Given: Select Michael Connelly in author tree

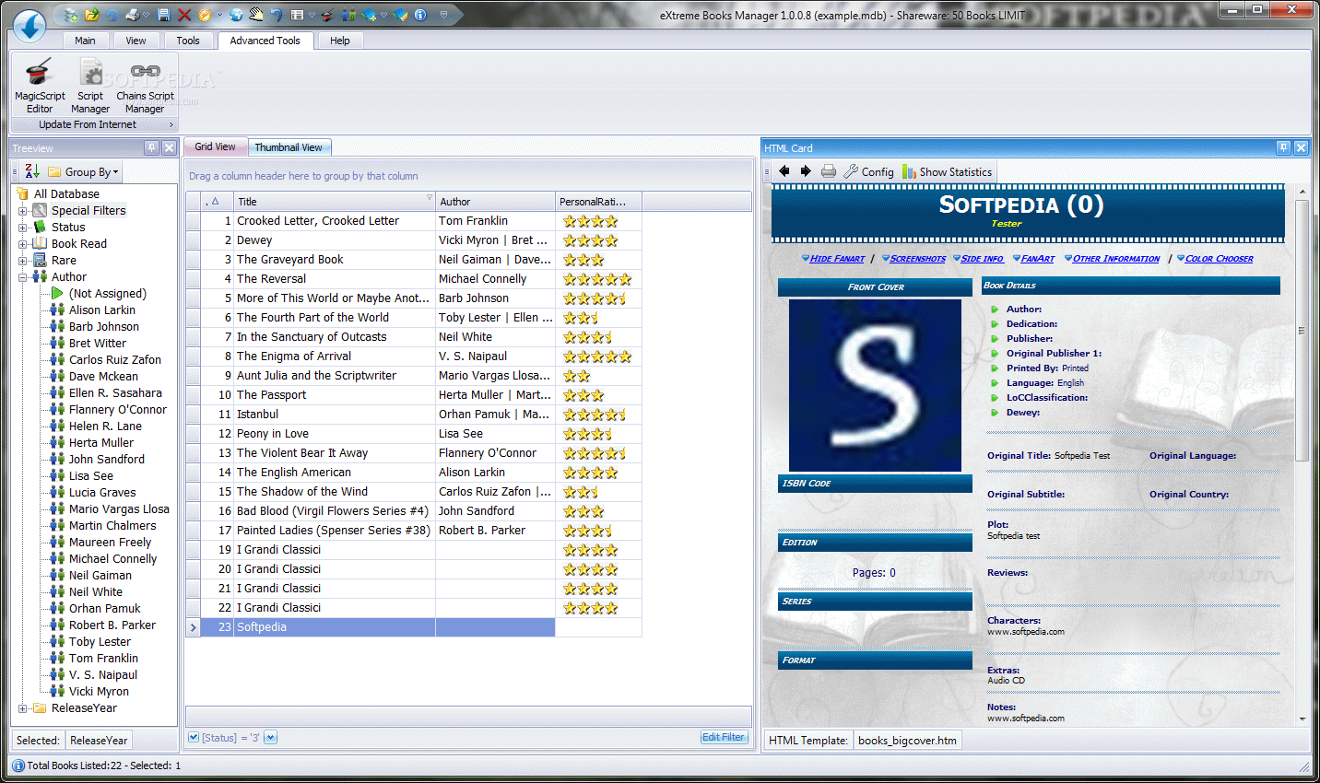Looking at the screenshot, I should pos(112,559).
